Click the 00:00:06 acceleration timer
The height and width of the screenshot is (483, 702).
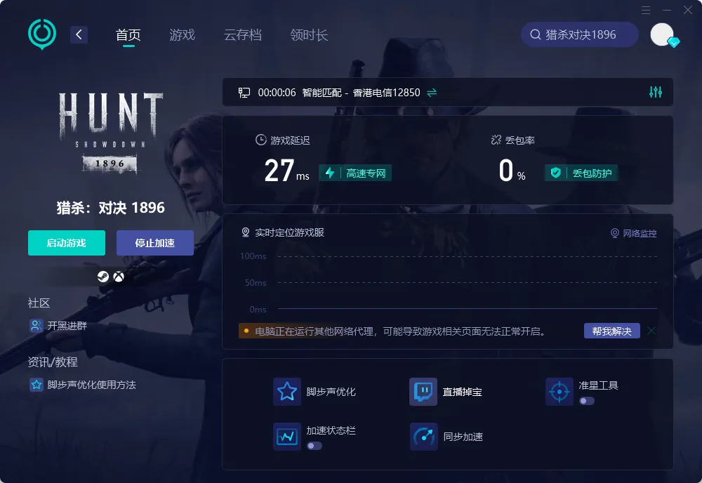[277, 93]
